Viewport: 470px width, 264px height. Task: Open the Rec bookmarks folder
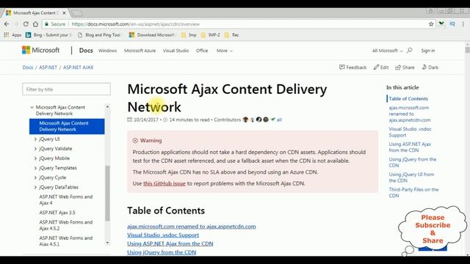(232, 35)
